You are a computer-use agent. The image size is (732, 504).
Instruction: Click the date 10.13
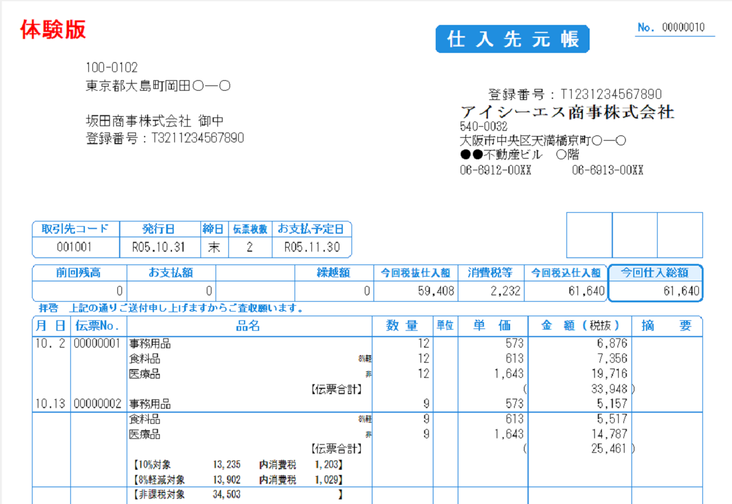51,403
